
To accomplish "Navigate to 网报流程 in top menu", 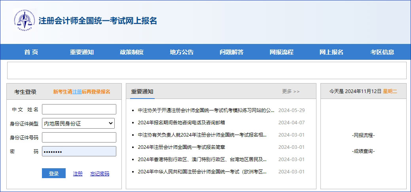I will coord(281,52).
